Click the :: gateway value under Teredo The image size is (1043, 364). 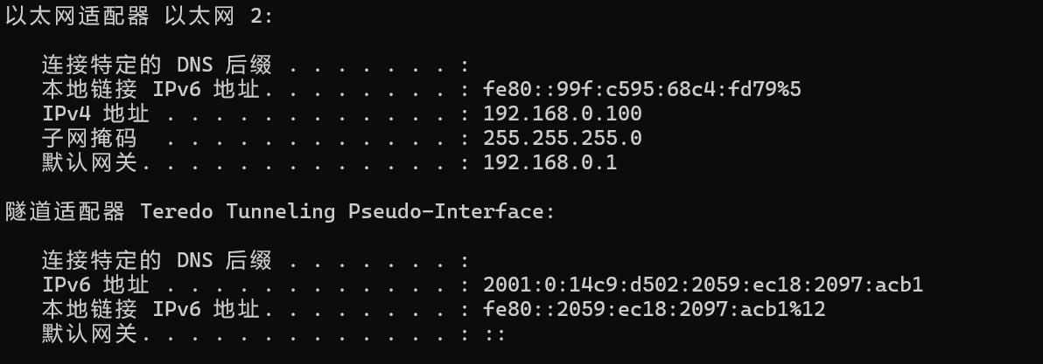pyautogui.click(x=495, y=334)
